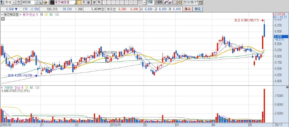
Task: Select the 30 interval button
Action: coord(127,3)
